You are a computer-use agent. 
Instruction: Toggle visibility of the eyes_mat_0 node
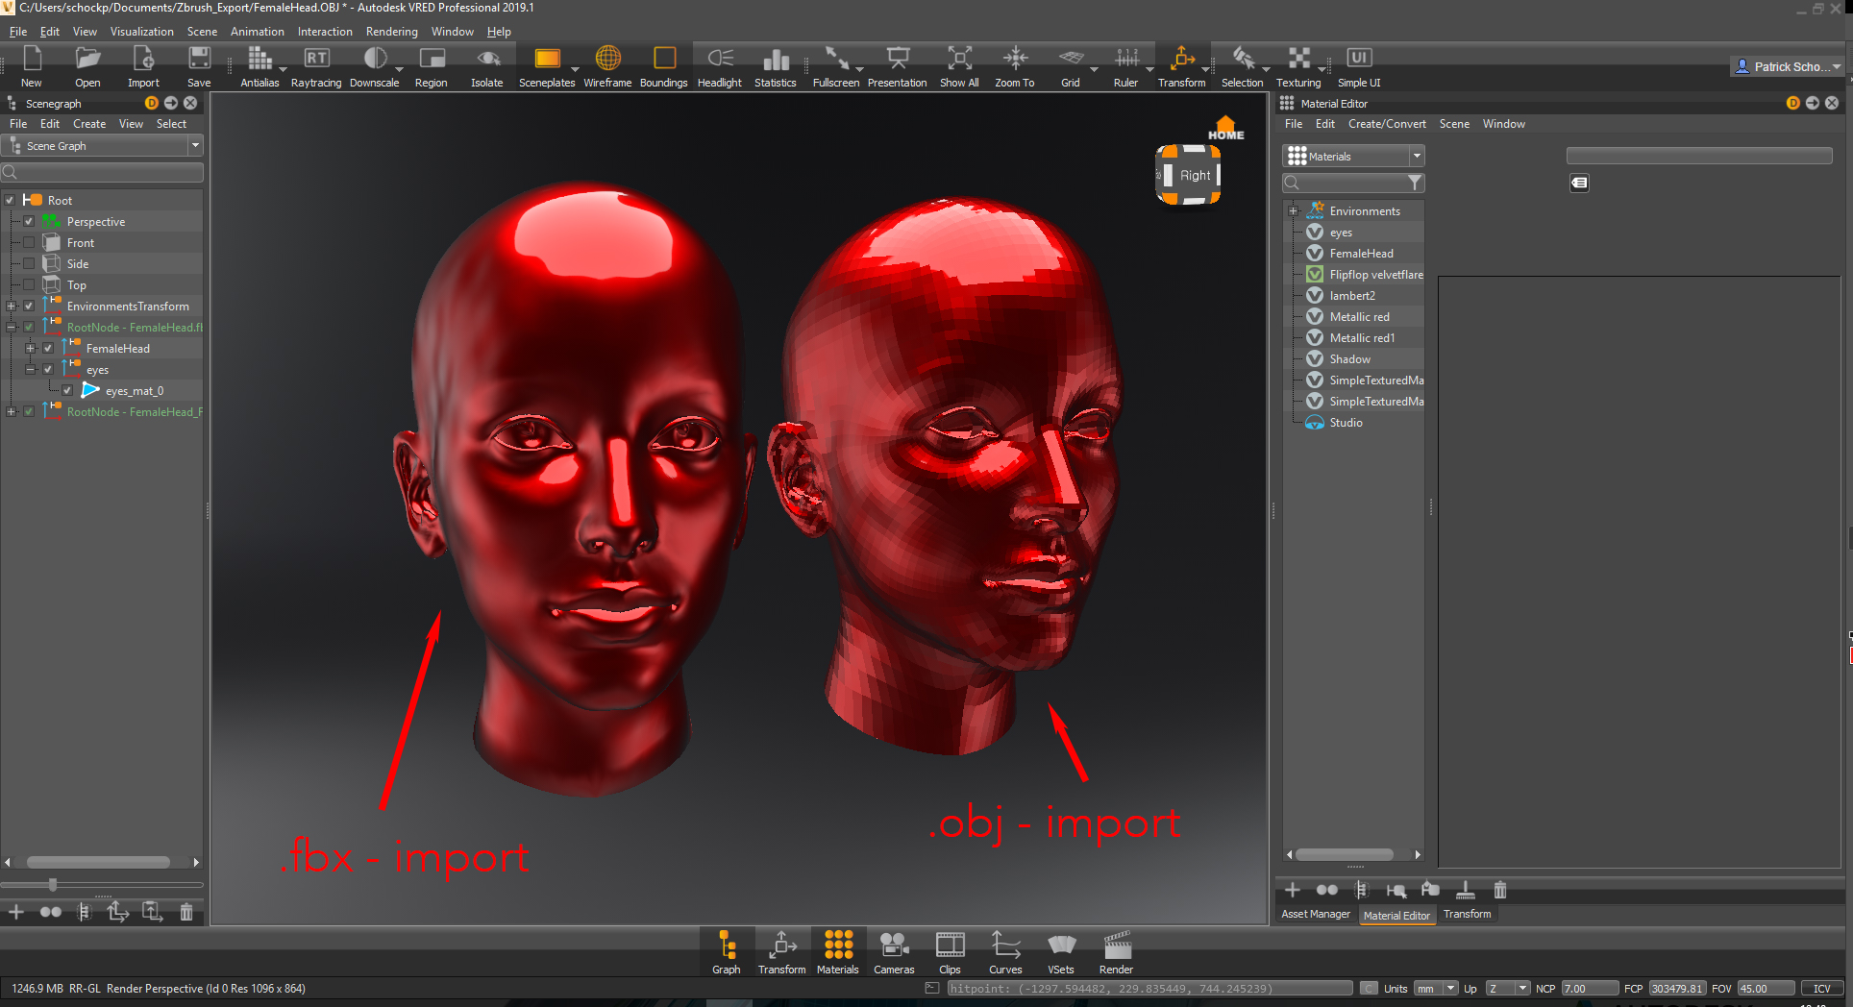pos(66,390)
